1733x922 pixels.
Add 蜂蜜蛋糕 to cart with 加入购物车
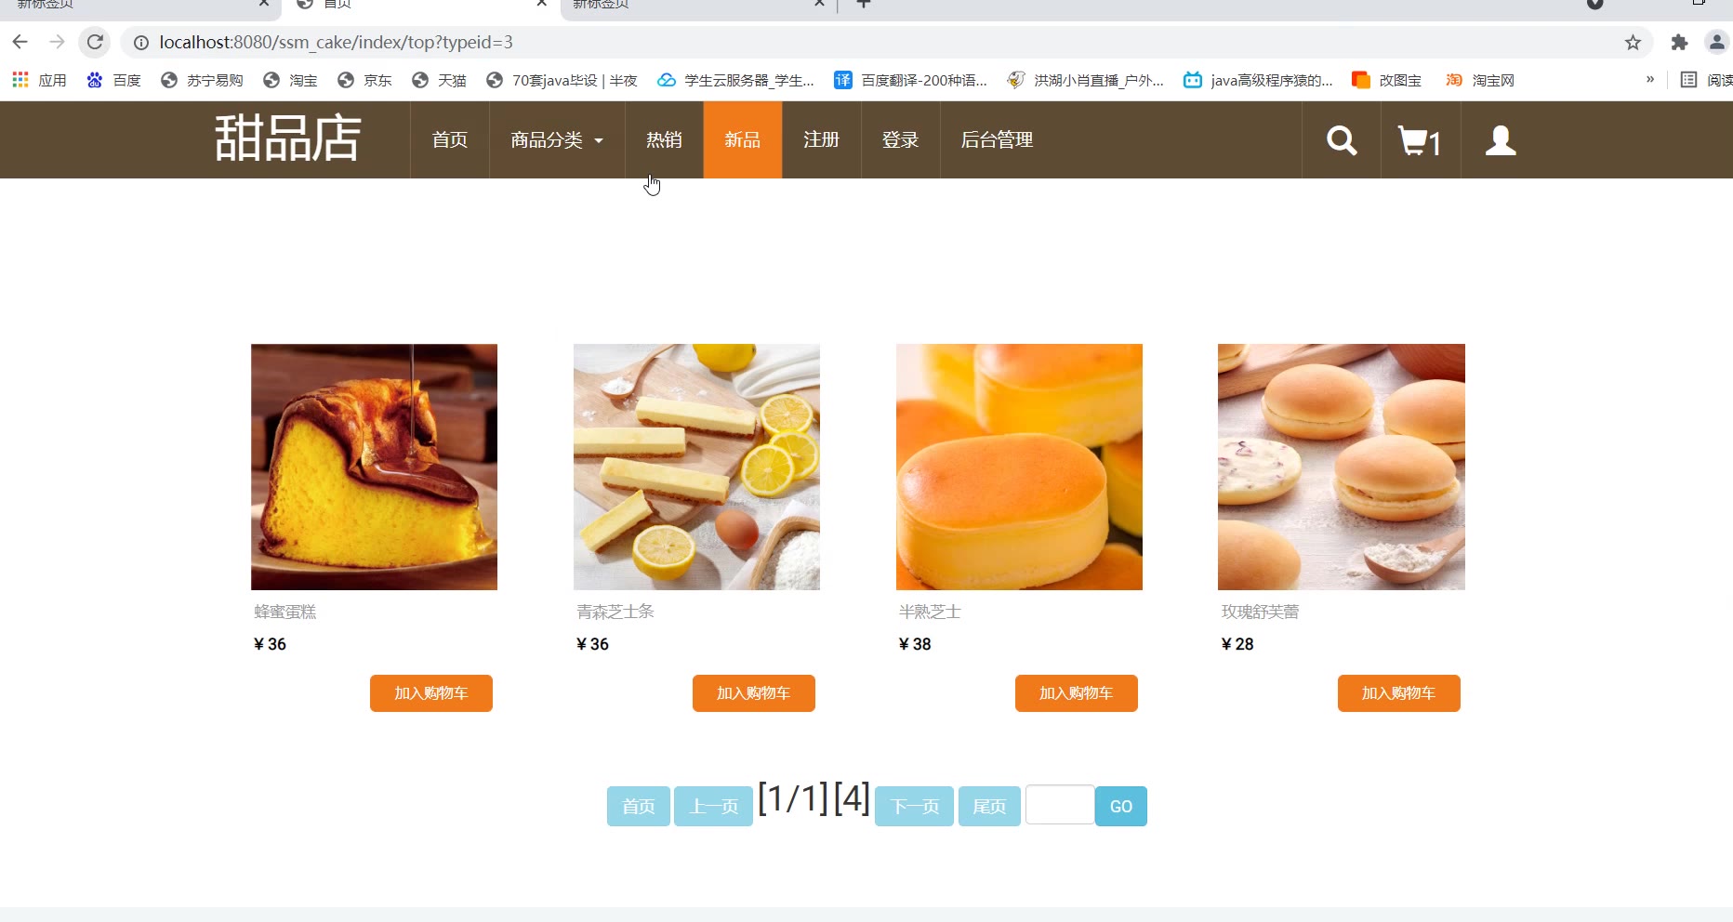tap(431, 693)
